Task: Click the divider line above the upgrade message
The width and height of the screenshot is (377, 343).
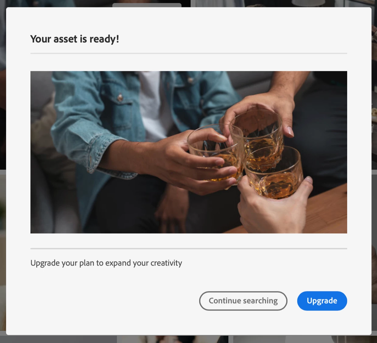Action: 189,249
